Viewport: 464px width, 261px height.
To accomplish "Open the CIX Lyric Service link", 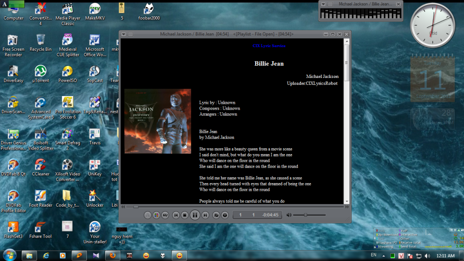I will click(x=269, y=46).
